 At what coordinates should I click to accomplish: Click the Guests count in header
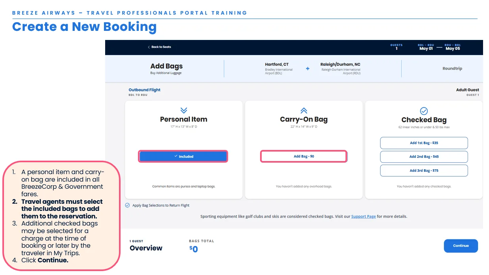[396, 47]
